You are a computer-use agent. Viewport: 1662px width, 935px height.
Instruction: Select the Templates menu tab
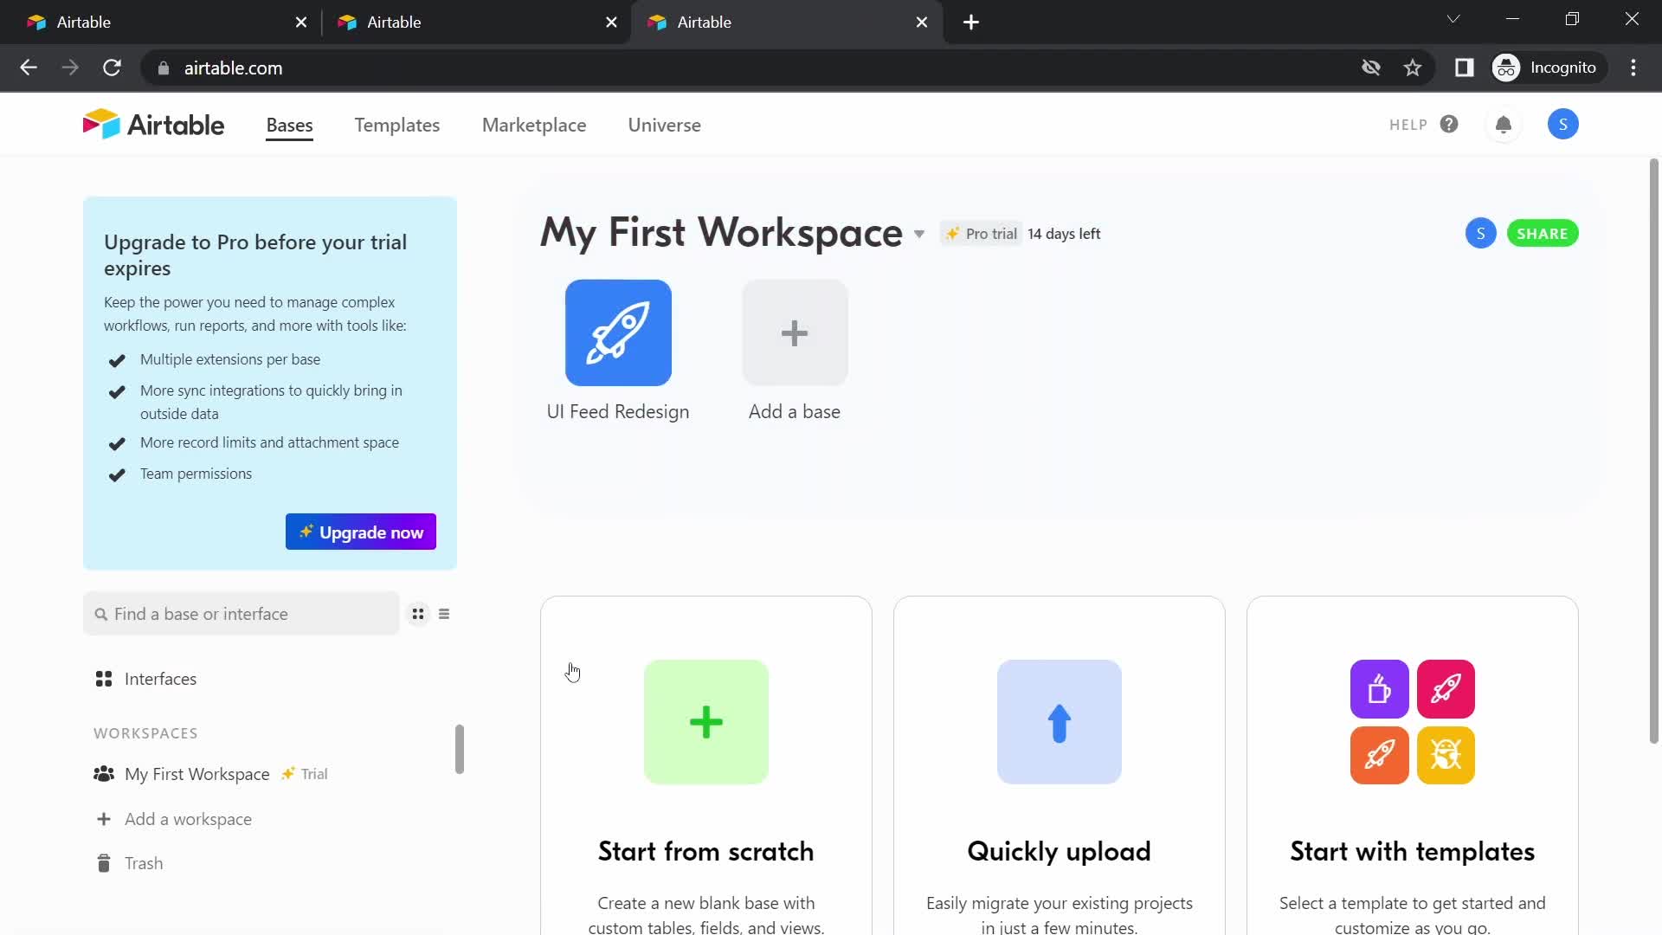click(x=396, y=125)
